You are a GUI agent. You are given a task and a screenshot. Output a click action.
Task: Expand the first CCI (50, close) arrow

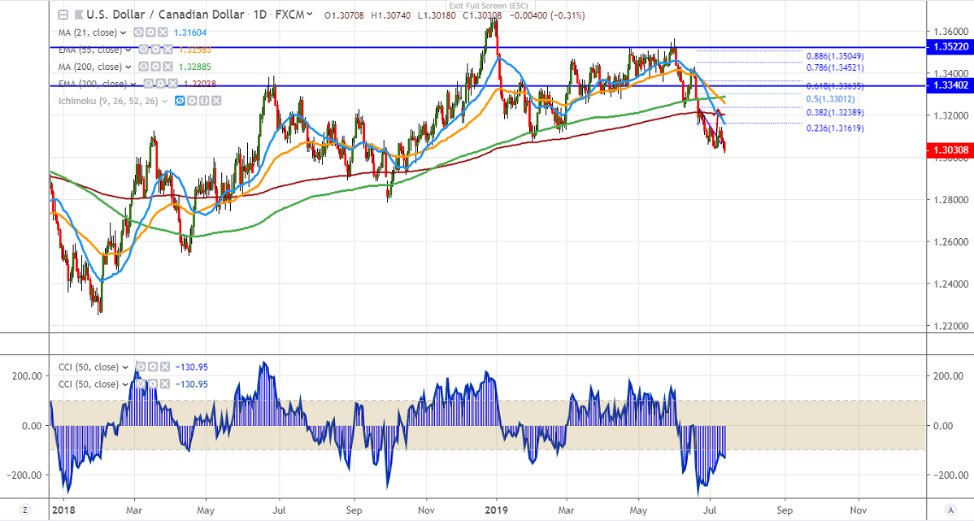(125, 367)
